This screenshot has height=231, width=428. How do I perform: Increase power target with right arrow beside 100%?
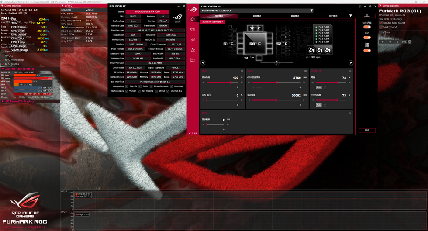click(x=242, y=83)
